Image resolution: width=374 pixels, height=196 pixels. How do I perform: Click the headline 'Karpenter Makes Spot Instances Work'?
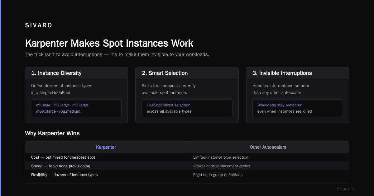[x=109, y=43]
